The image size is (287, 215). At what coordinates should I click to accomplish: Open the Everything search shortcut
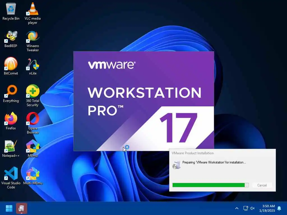pos(11,94)
